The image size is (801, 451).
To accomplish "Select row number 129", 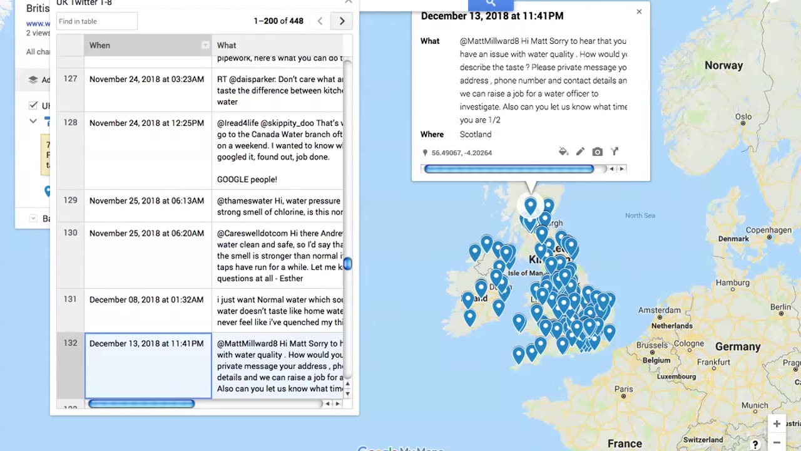I will tap(70, 205).
